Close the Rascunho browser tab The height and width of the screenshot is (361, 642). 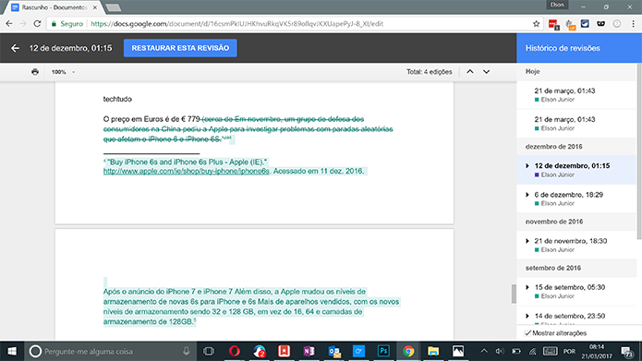pyautogui.click(x=95, y=7)
